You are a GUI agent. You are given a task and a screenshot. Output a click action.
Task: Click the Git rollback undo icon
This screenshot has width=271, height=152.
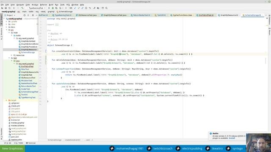coord(90,8)
